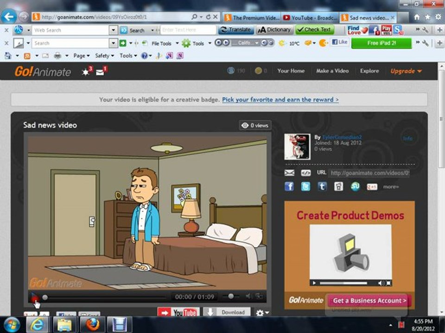The height and width of the screenshot is (333, 445).
Task: Expand the File Tools toolbar dropdown
Action: click(x=177, y=43)
